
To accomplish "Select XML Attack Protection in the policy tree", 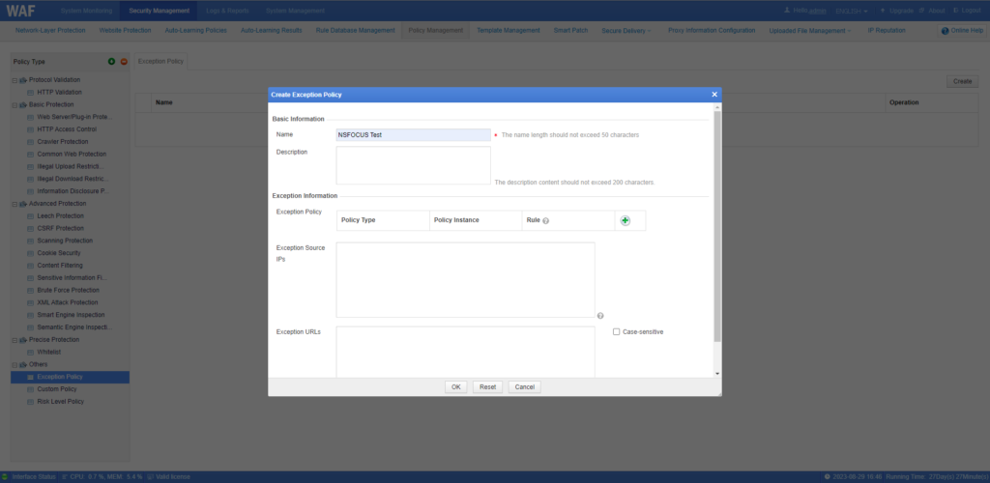I will pyautogui.click(x=68, y=302).
